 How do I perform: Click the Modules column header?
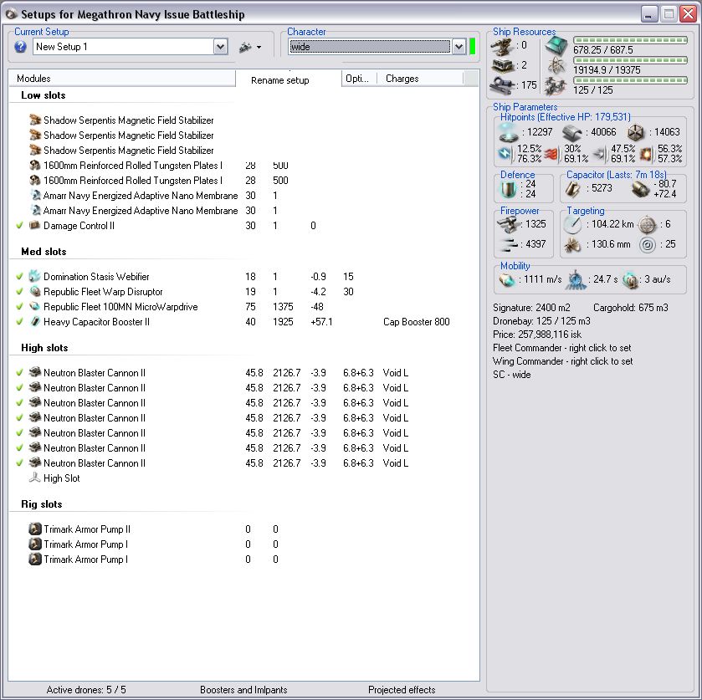coord(122,79)
